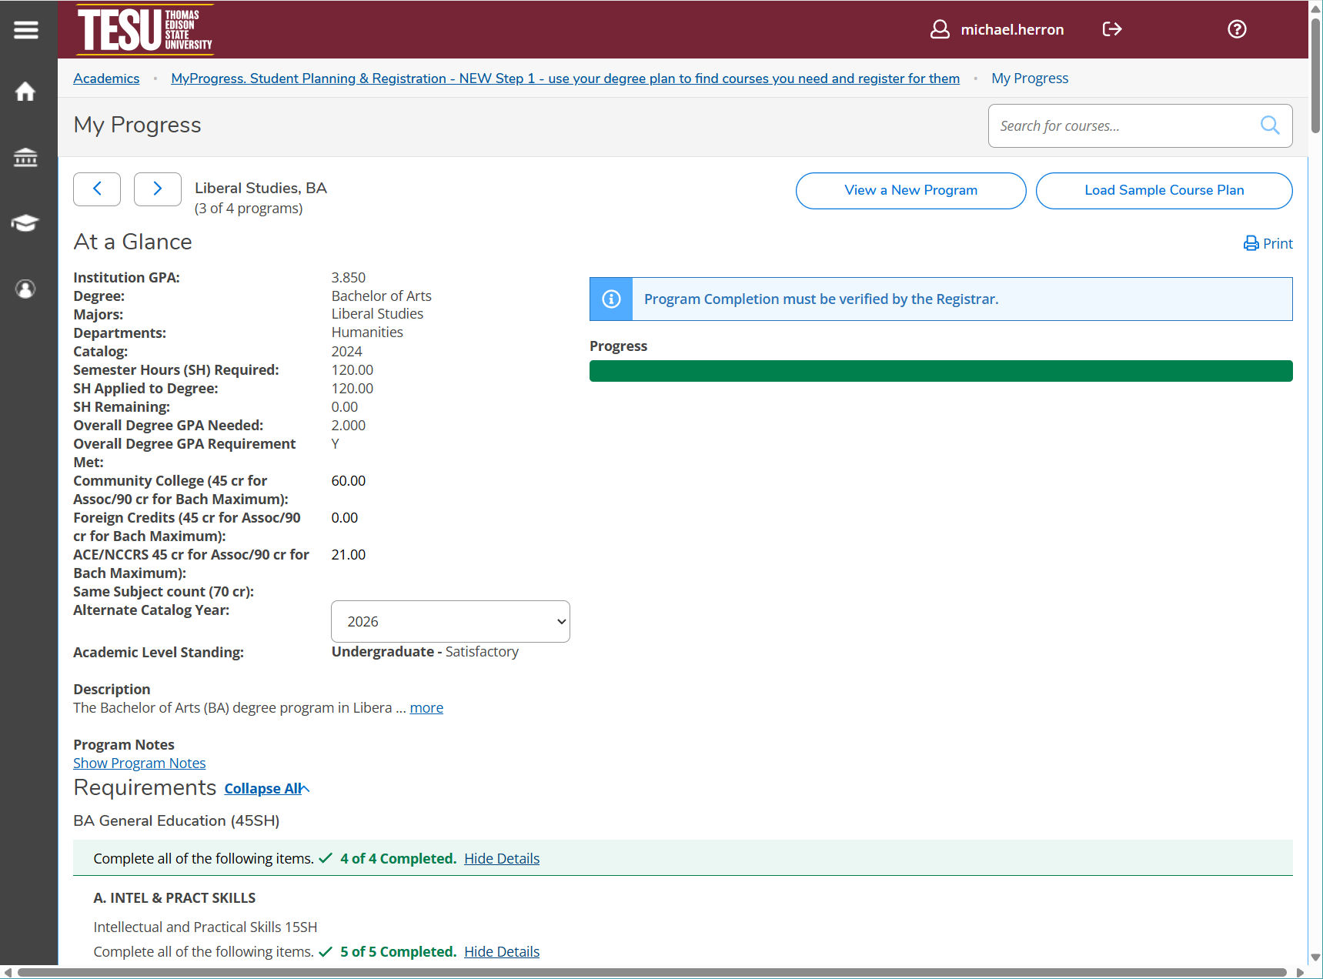Hide details for BA General Education section
This screenshot has height=979, width=1323.
(x=502, y=858)
